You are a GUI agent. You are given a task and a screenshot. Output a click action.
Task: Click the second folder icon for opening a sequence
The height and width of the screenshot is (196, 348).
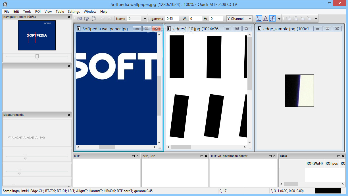click(87, 19)
